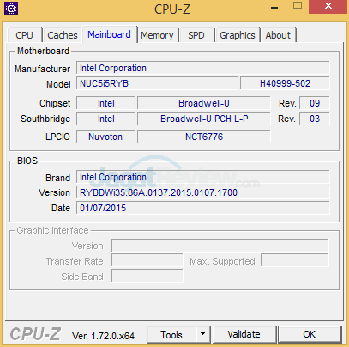Click the H40999-502 model revision value

coord(285,83)
